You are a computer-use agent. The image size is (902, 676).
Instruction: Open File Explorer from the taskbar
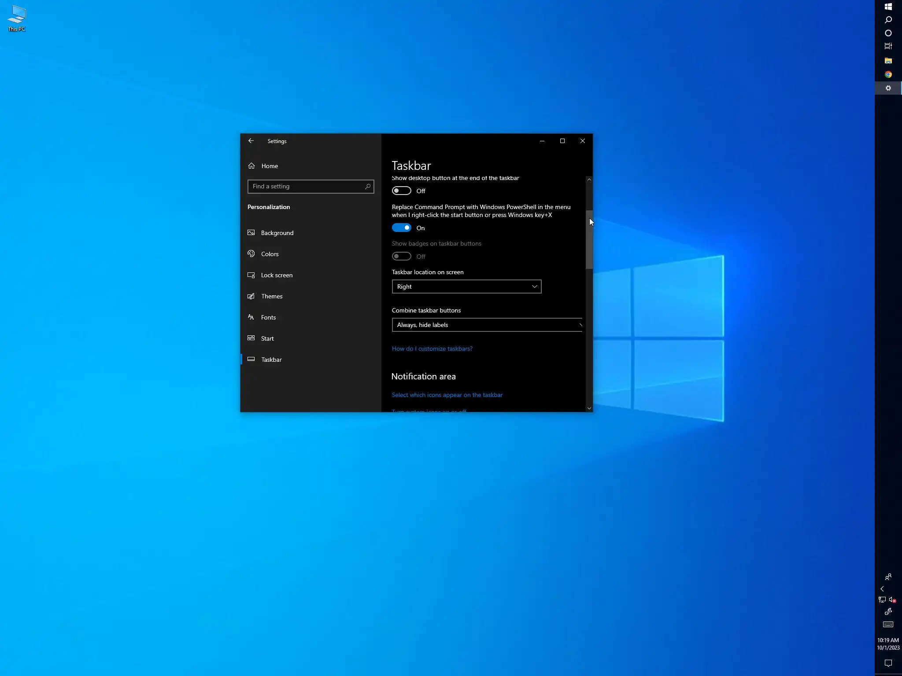pos(888,61)
